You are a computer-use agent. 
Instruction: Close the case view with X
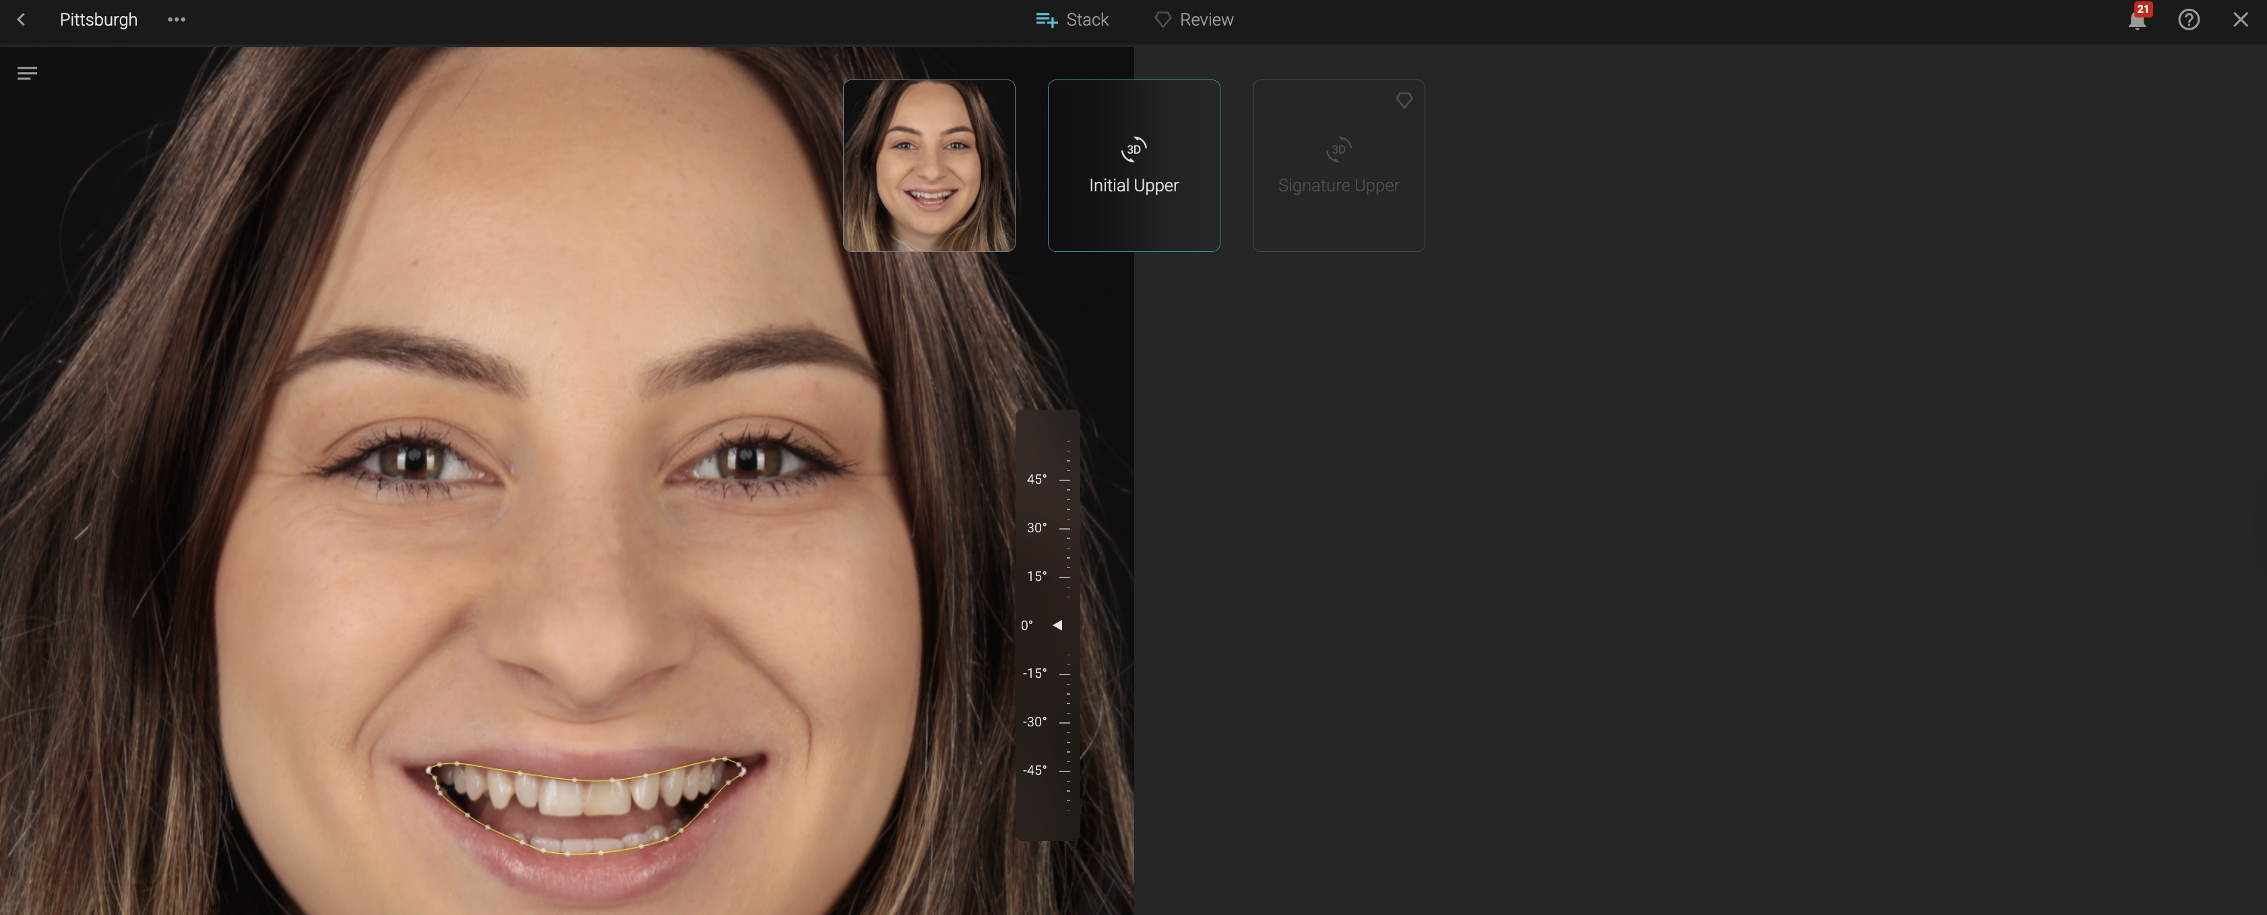[x=2241, y=20]
